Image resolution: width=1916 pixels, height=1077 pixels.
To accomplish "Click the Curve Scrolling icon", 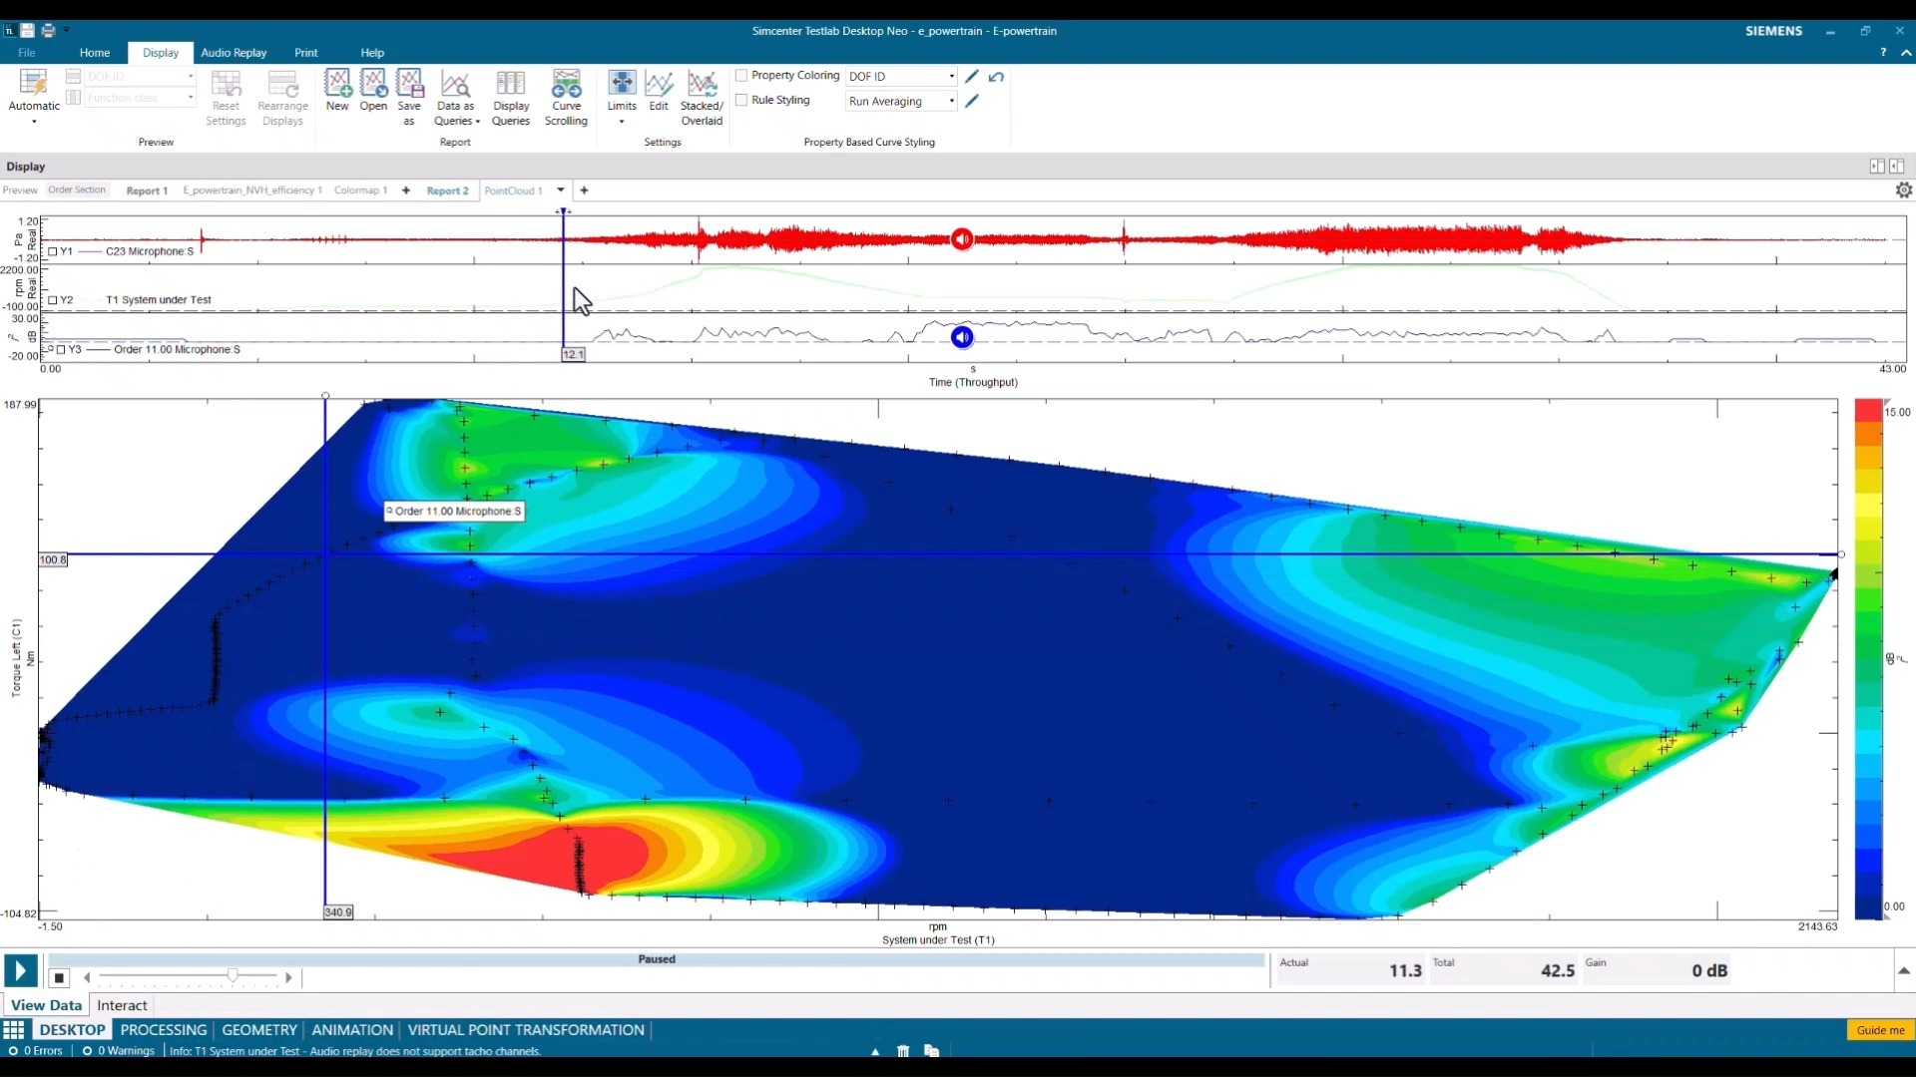I will 566,97.
